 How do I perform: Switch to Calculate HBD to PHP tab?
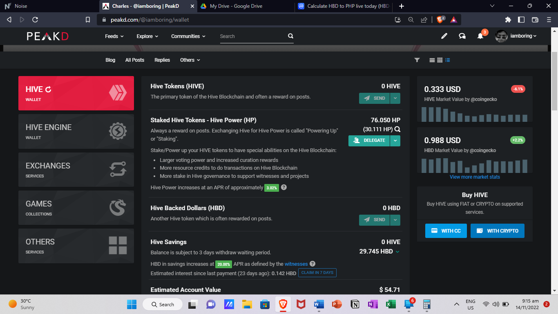(343, 6)
